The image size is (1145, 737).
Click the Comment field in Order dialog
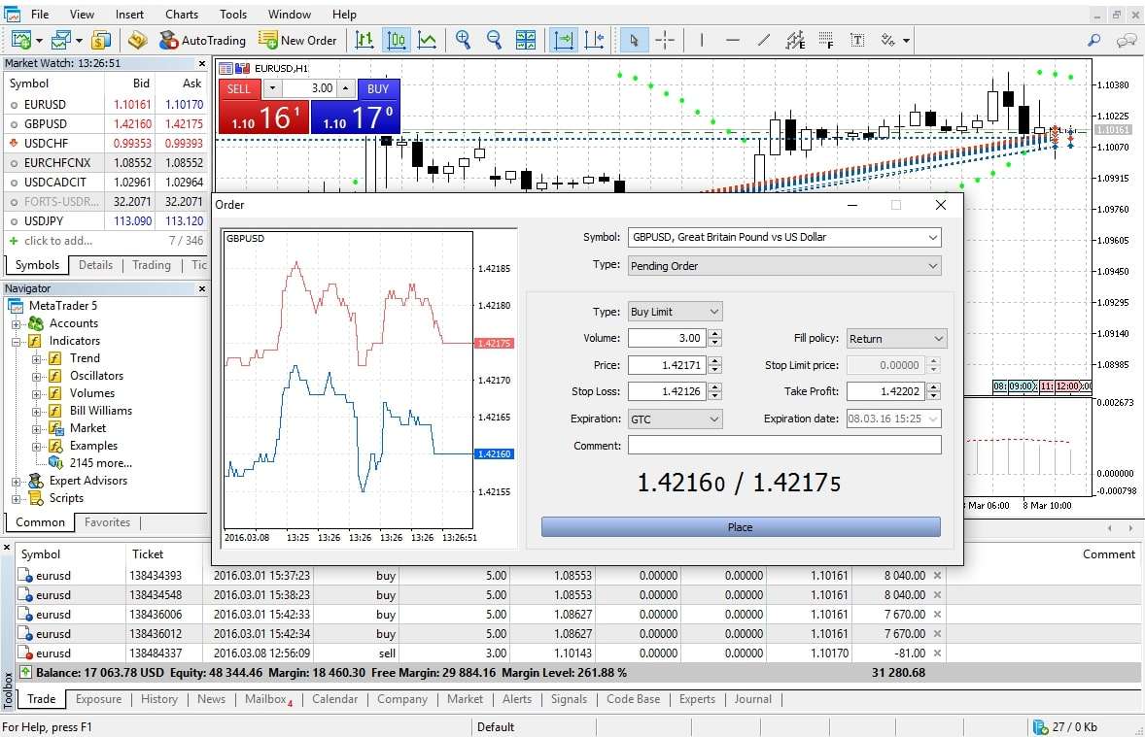coord(784,445)
